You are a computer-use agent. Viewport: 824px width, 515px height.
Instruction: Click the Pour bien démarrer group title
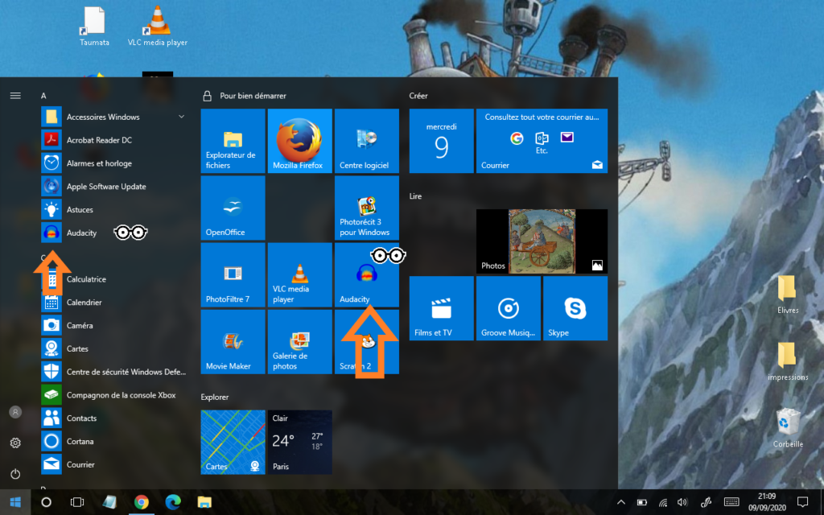253,96
